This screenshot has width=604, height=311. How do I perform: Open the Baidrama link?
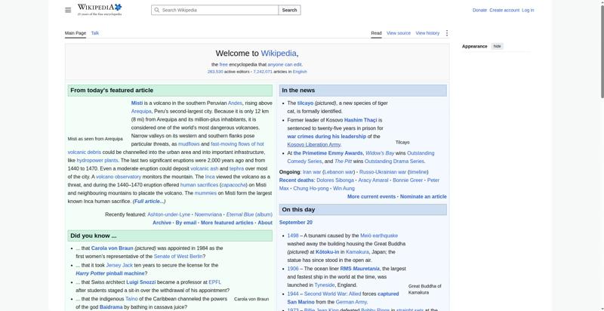click(x=111, y=307)
